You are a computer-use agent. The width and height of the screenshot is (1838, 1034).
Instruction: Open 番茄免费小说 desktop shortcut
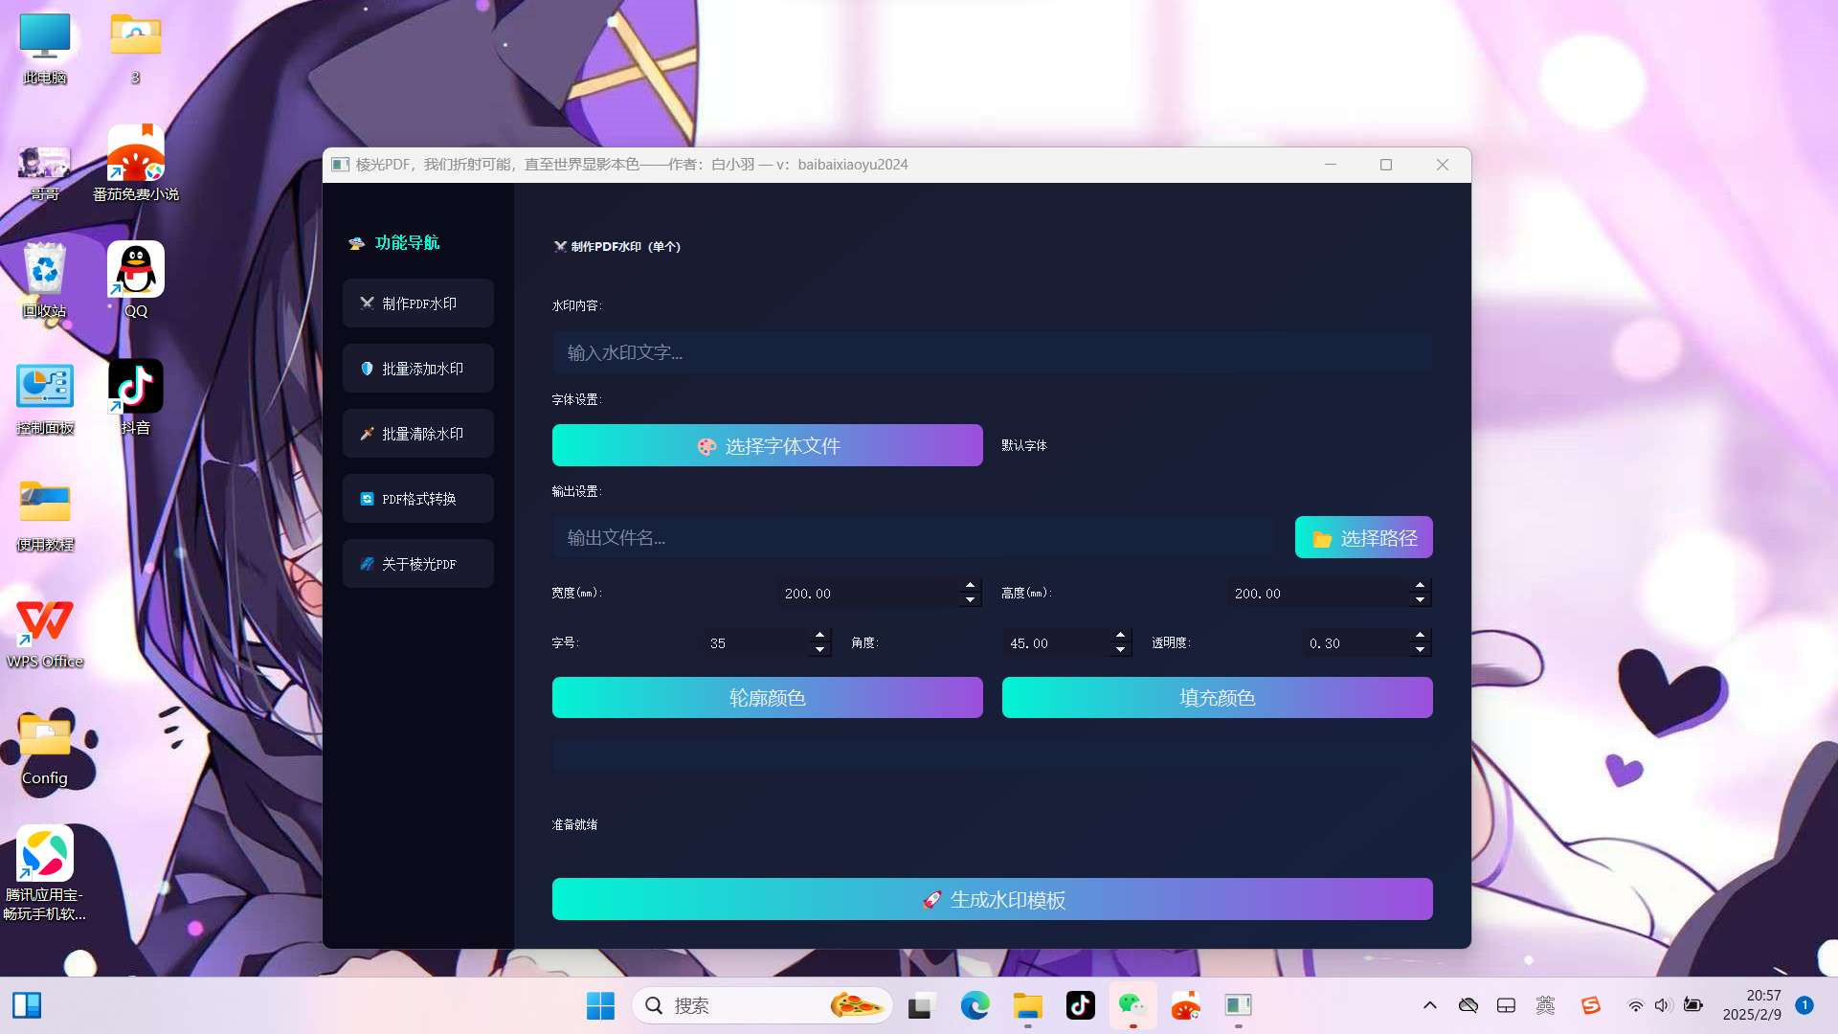tap(135, 163)
